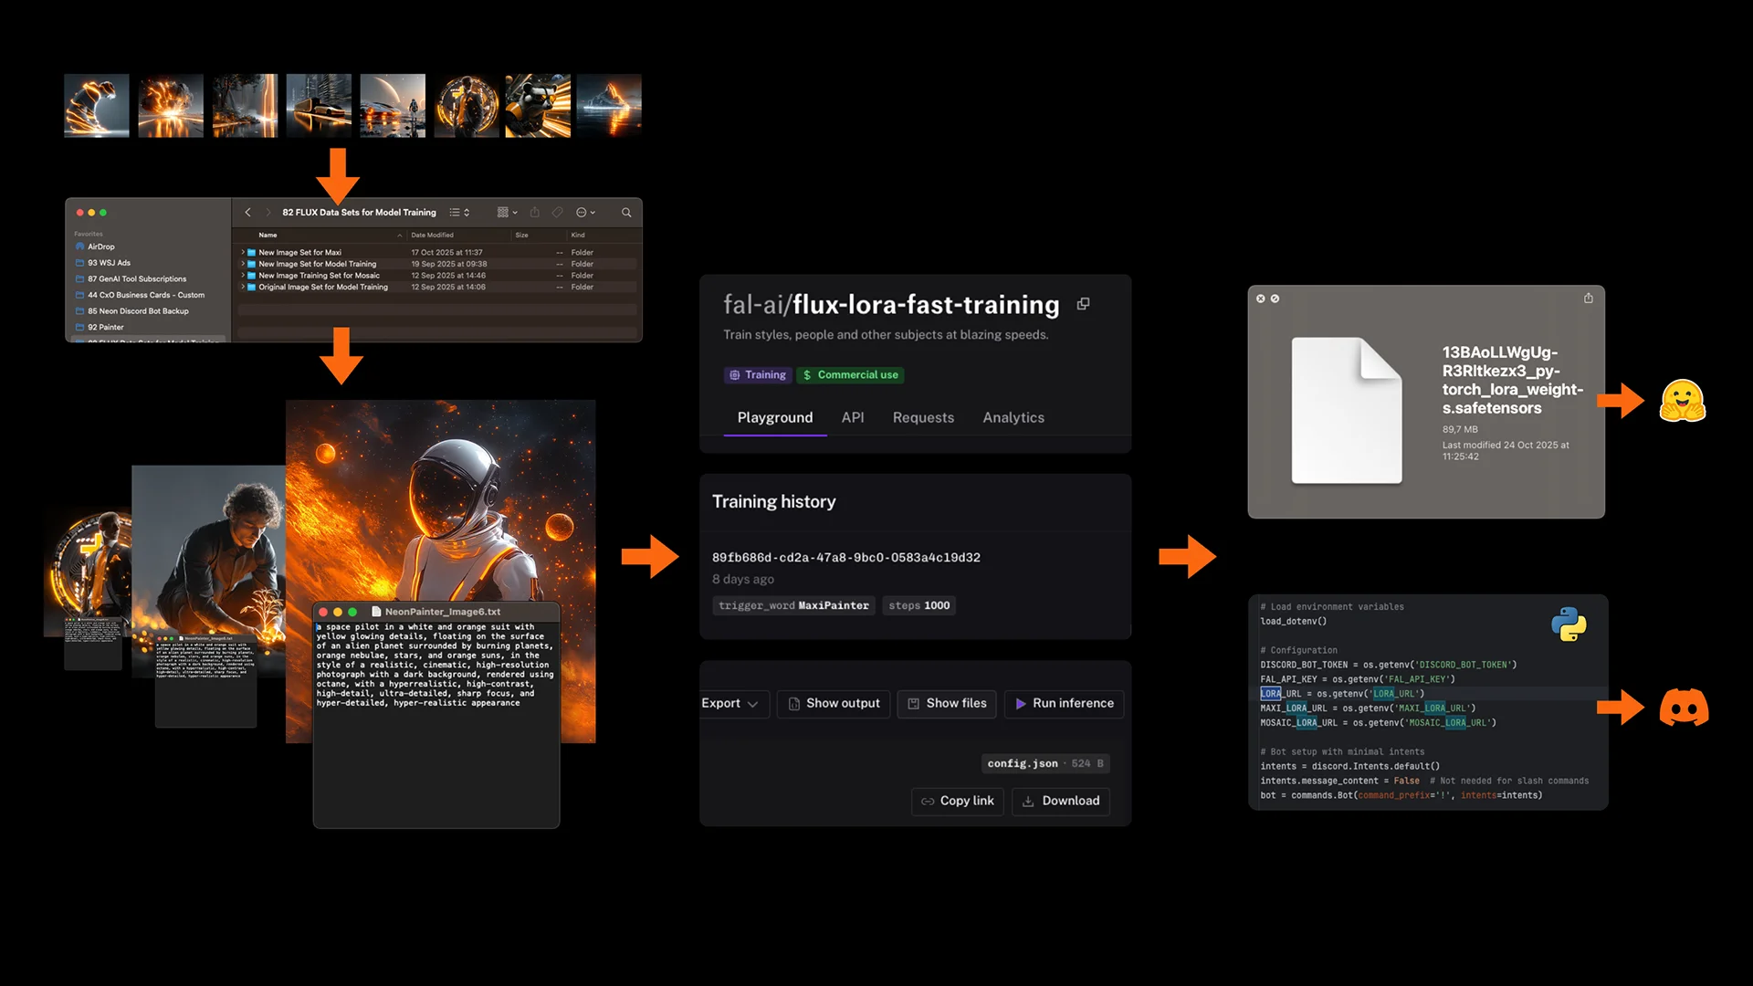Click the orange Discord logo
The image size is (1753, 986).
click(x=1684, y=708)
